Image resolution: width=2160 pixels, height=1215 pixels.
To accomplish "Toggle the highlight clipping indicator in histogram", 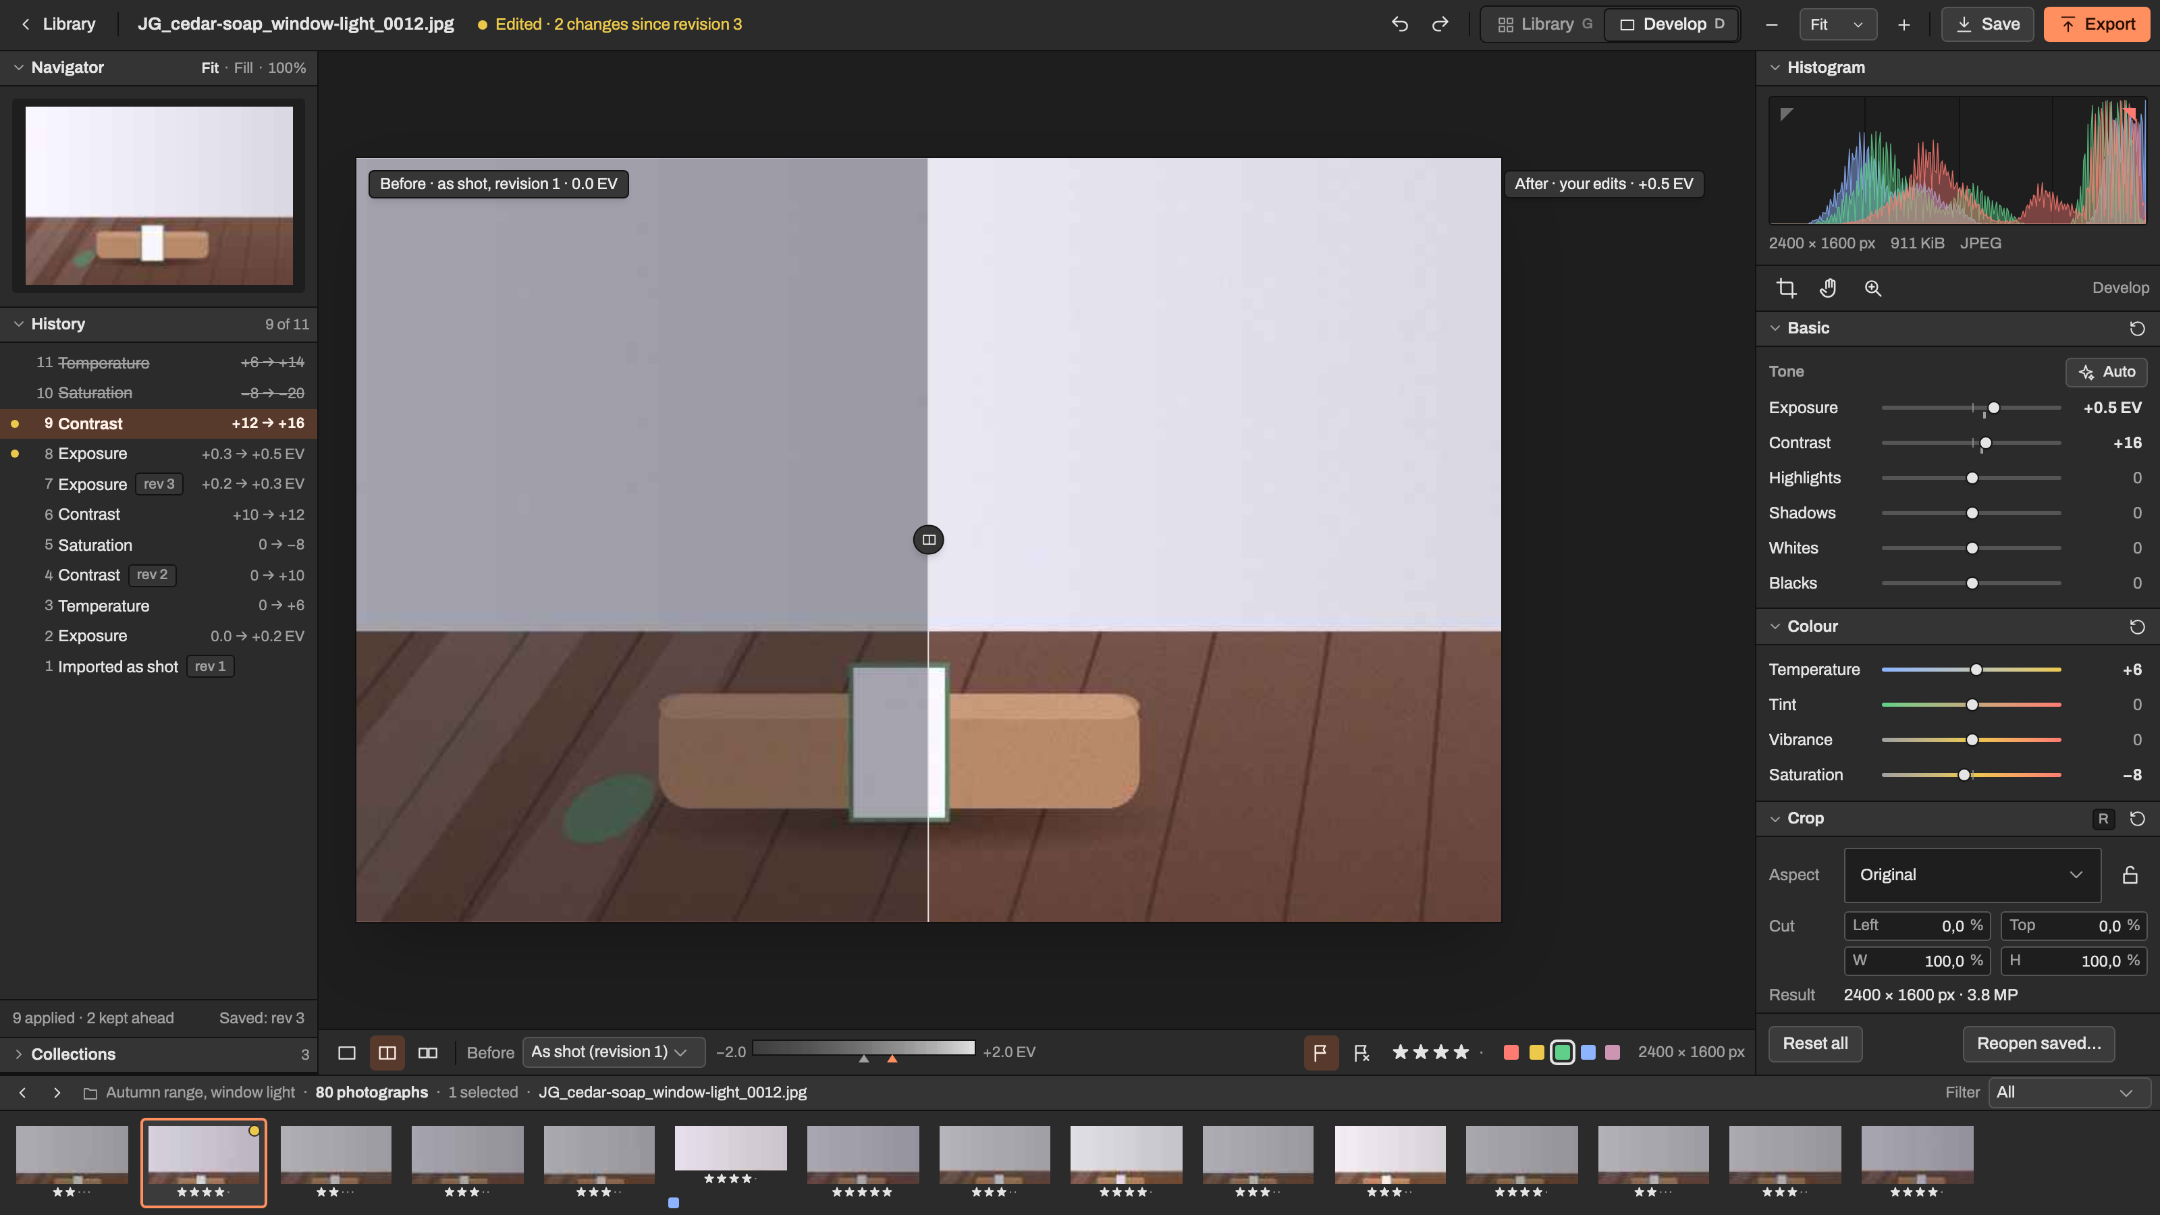I will pos(2131,113).
